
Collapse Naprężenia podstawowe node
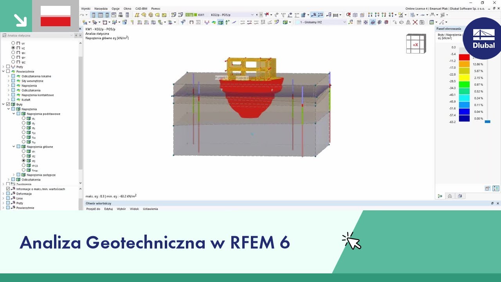pos(13,114)
